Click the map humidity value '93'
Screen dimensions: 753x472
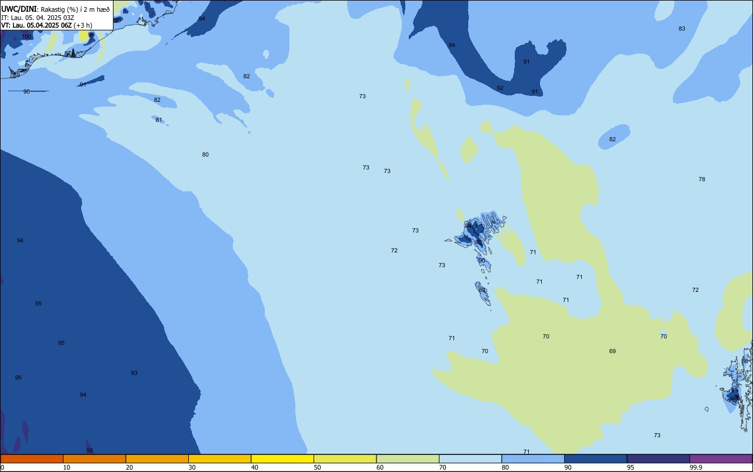(134, 373)
